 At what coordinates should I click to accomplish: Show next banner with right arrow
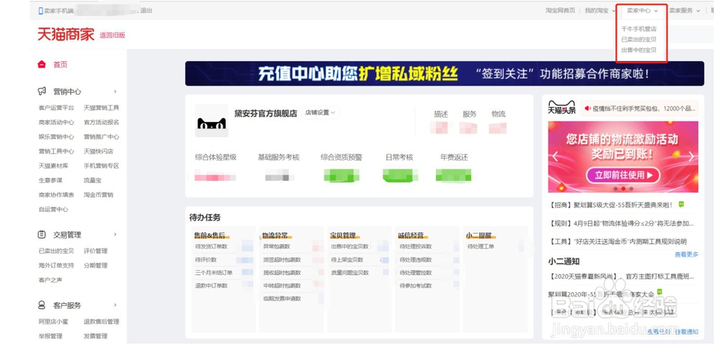[x=691, y=157]
